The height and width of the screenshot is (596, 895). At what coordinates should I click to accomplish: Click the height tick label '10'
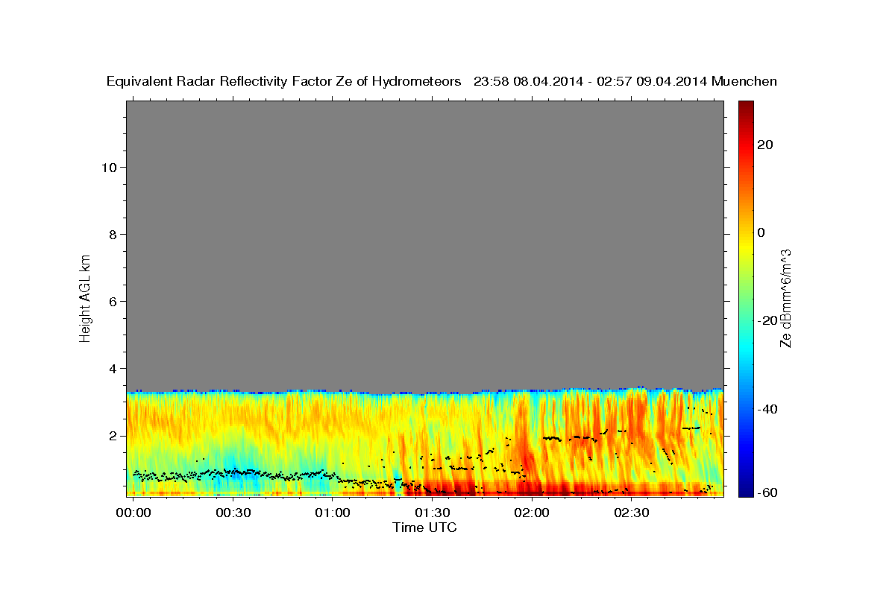[108, 167]
